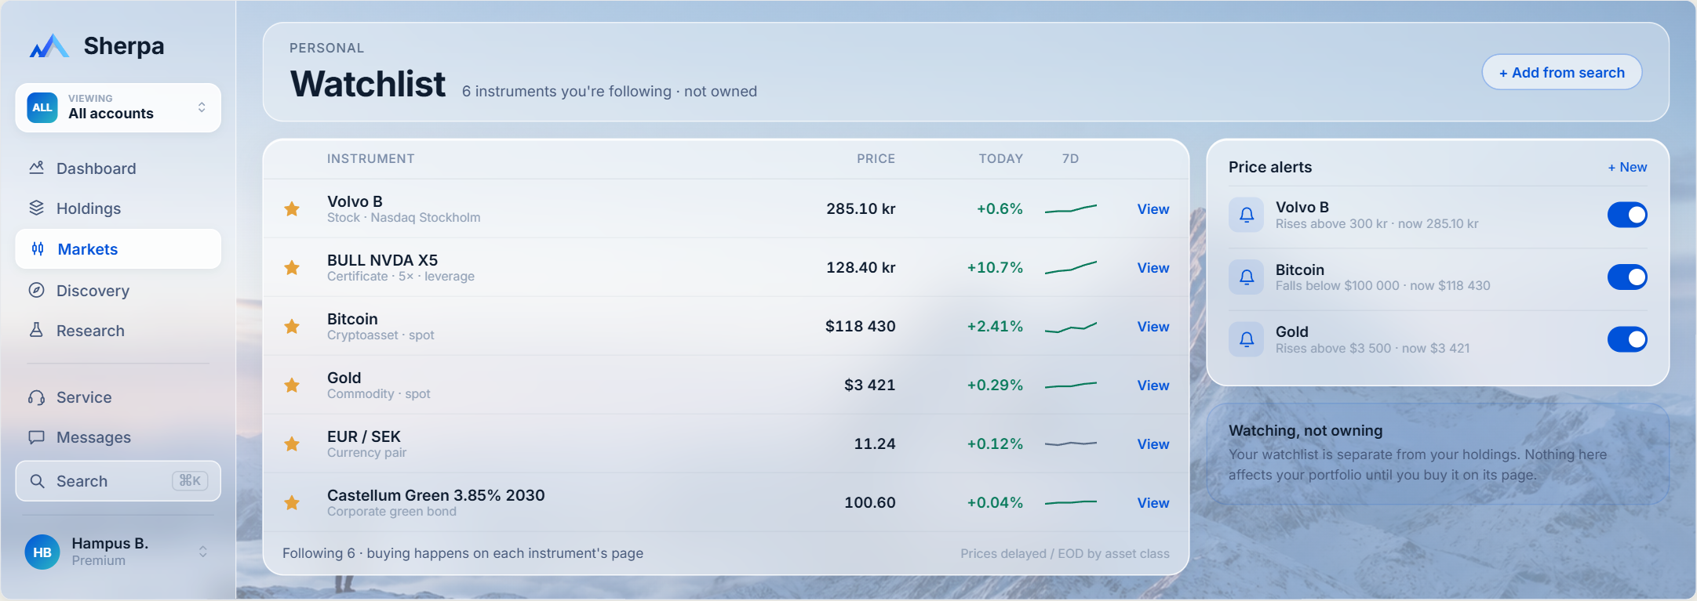Click the TODAY column header

click(x=1000, y=158)
